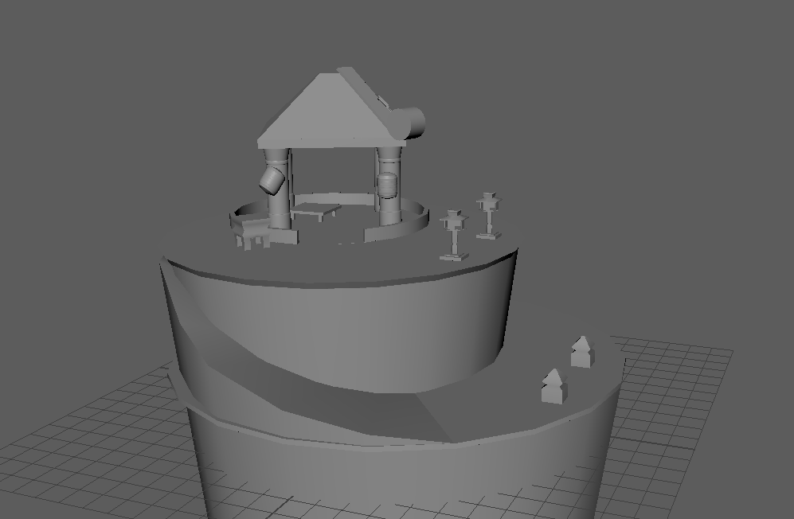Select the flat table inside the gazebo

(x=315, y=209)
